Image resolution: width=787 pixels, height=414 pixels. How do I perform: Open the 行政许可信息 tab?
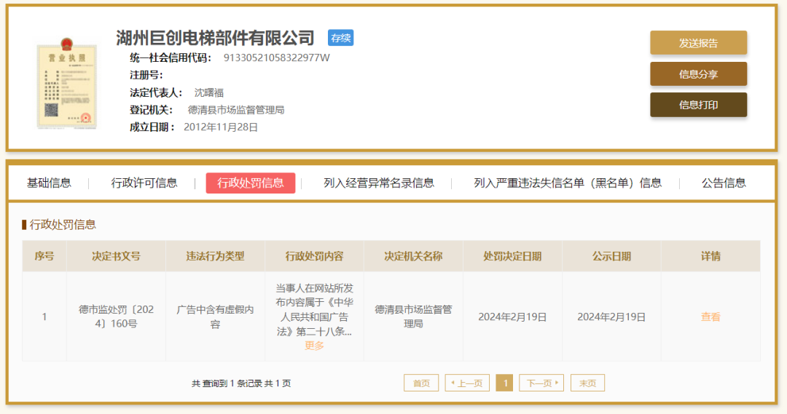point(144,183)
